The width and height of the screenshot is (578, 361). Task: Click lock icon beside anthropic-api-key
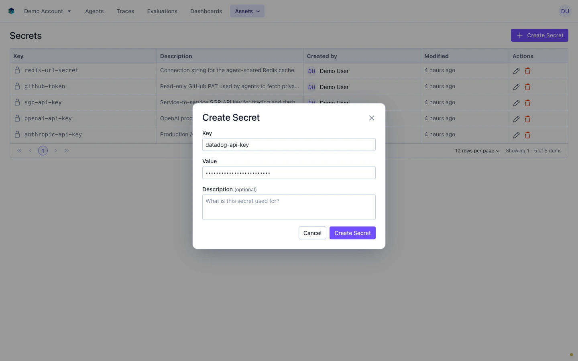[x=17, y=134]
